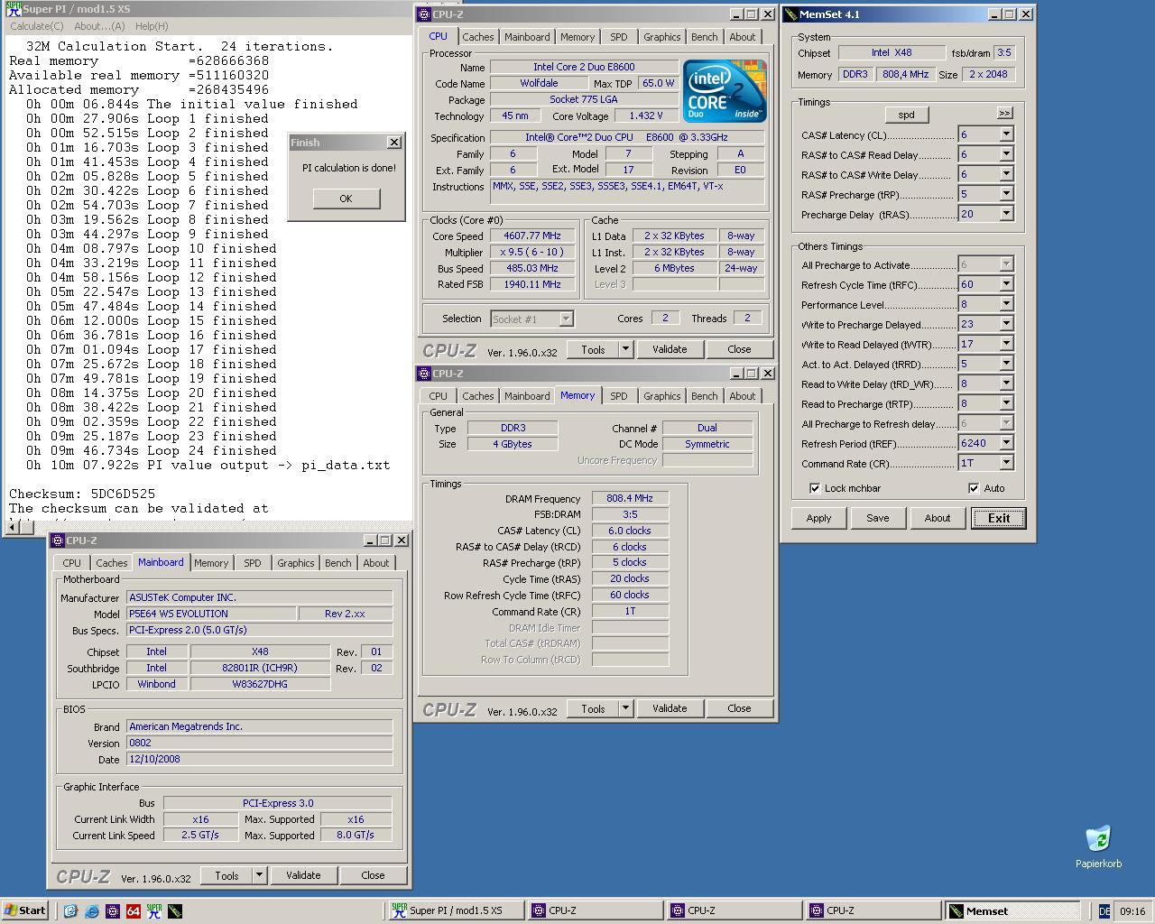This screenshot has width=1155, height=924.
Task: Click OK in PI calculation done dialog
Action: (346, 199)
